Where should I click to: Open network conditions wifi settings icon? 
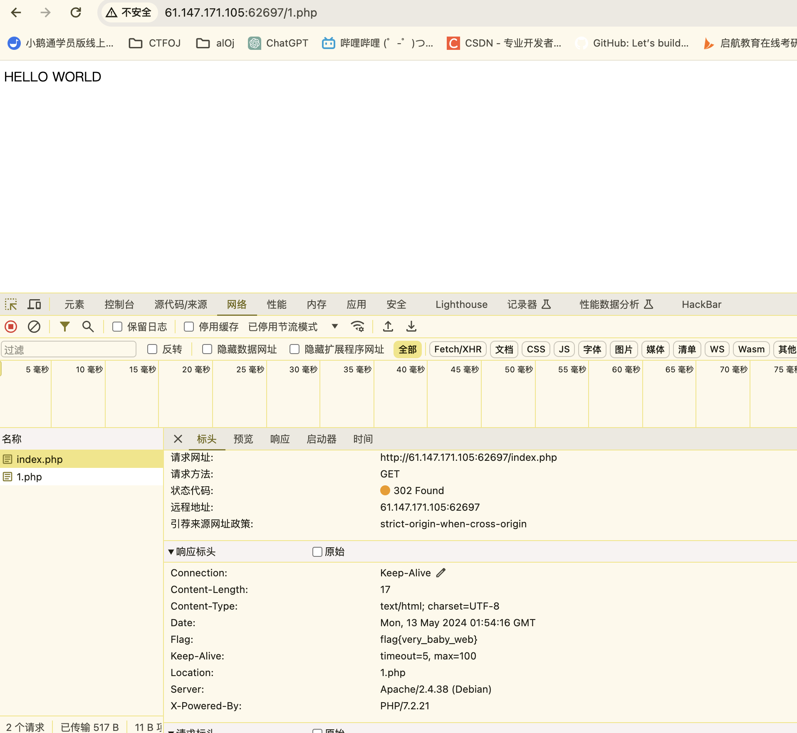click(357, 327)
